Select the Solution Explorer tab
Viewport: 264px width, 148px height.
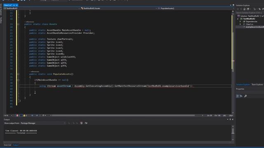[x=243, y=85]
